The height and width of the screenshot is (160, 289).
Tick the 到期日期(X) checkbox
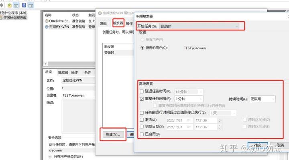tap(142, 127)
